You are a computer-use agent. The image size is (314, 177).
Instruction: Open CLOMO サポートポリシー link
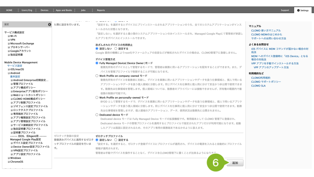click(266, 82)
